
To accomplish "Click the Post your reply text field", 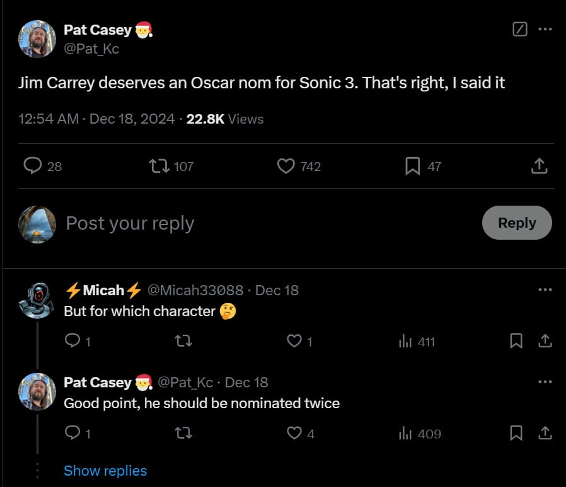I will pyautogui.click(x=252, y=223).
